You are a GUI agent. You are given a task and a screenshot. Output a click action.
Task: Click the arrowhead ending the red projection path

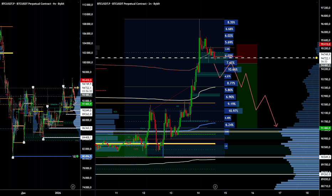click(x=276, y=125)
